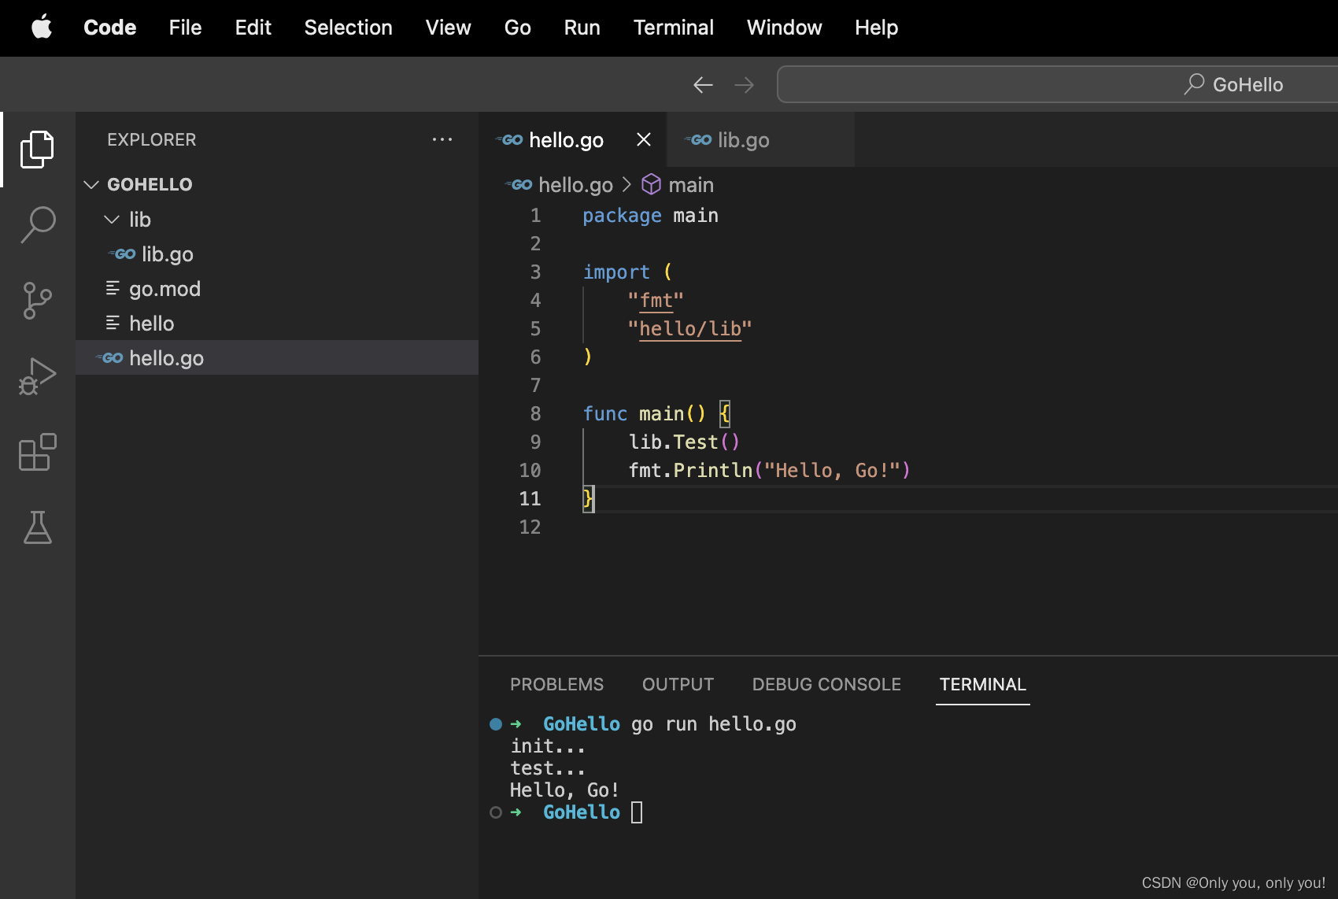The image size is (1338, 899).
Task: Open the File menu
Action: tap(185, 27)
